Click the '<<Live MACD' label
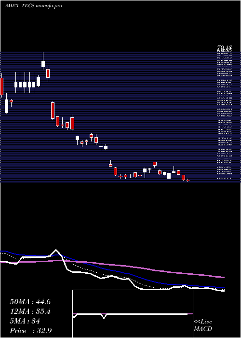The height and width of the screenshot is (338, 241). (x=203, y=325)
